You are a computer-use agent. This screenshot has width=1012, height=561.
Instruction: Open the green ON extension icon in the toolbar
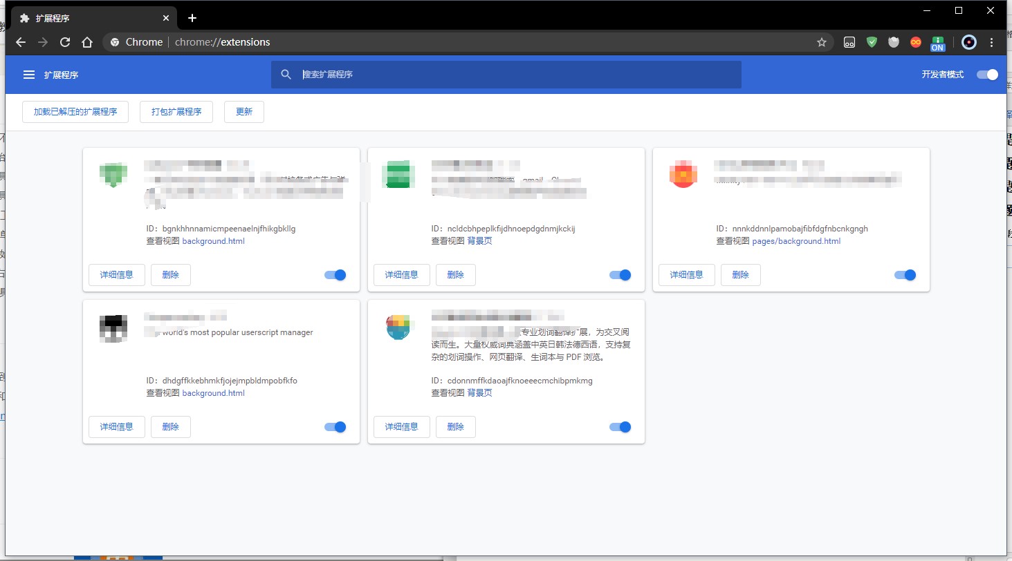pyautogui.click(x=938, y=43)
